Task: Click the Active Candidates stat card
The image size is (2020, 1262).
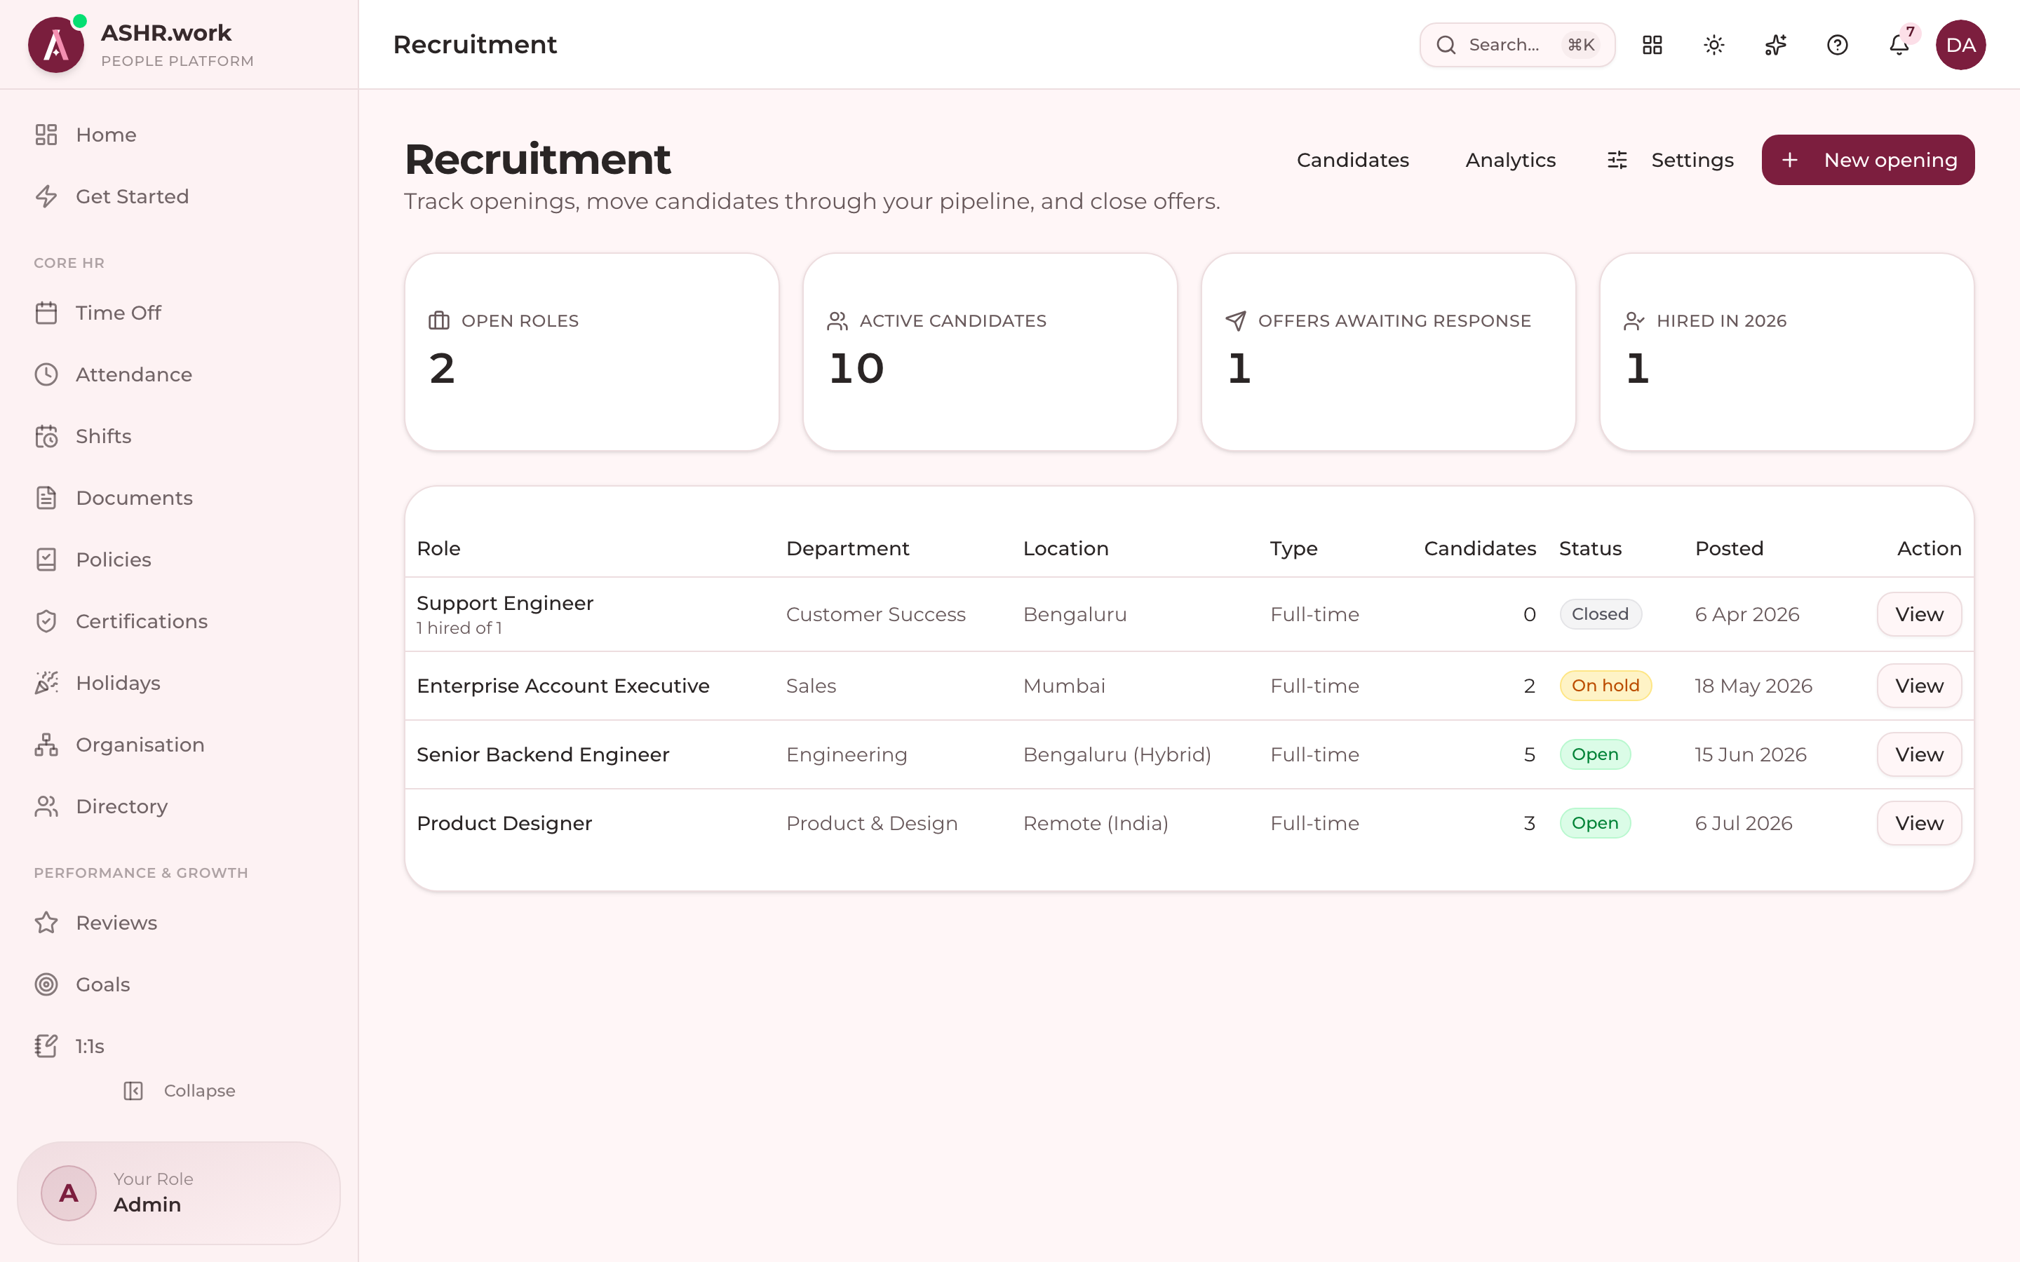Action: pos(990,352)
